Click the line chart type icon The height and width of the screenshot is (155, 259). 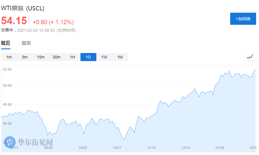pyautogui.click(x=250, y=57)
